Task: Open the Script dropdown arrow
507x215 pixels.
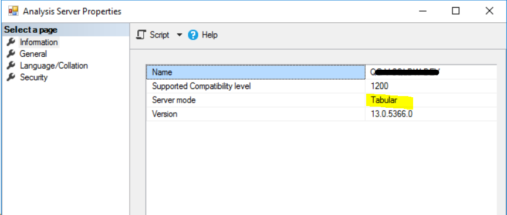Action: [x=180, y=35]
